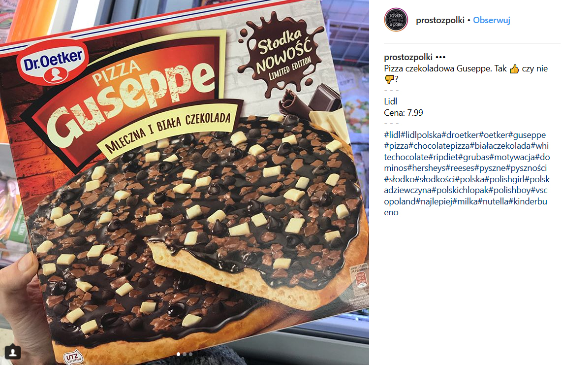562x365 pixels.
Task: Select the first carousel dot indicator
Action: pyautogui.click(x=179, y=354)
